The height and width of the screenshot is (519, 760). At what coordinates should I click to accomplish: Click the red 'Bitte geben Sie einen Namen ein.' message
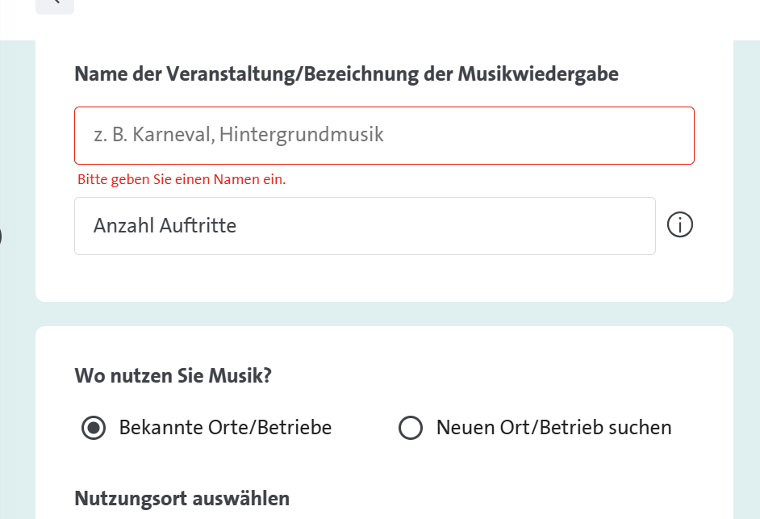click(x=182, y=179)
